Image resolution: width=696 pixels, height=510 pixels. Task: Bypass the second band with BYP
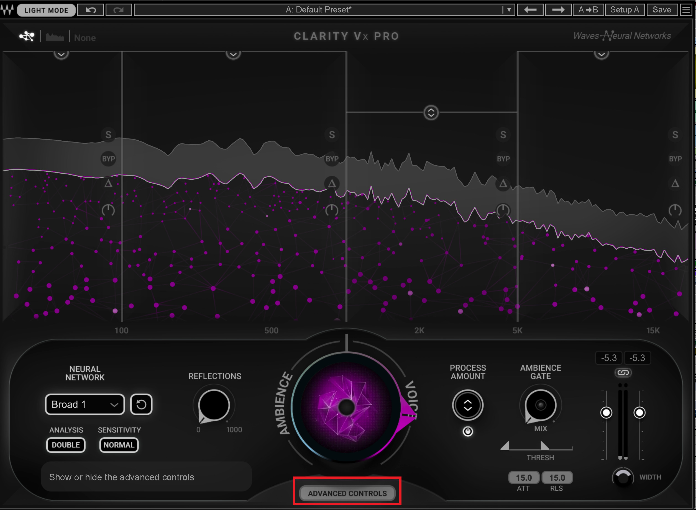(x=332, y=159)
